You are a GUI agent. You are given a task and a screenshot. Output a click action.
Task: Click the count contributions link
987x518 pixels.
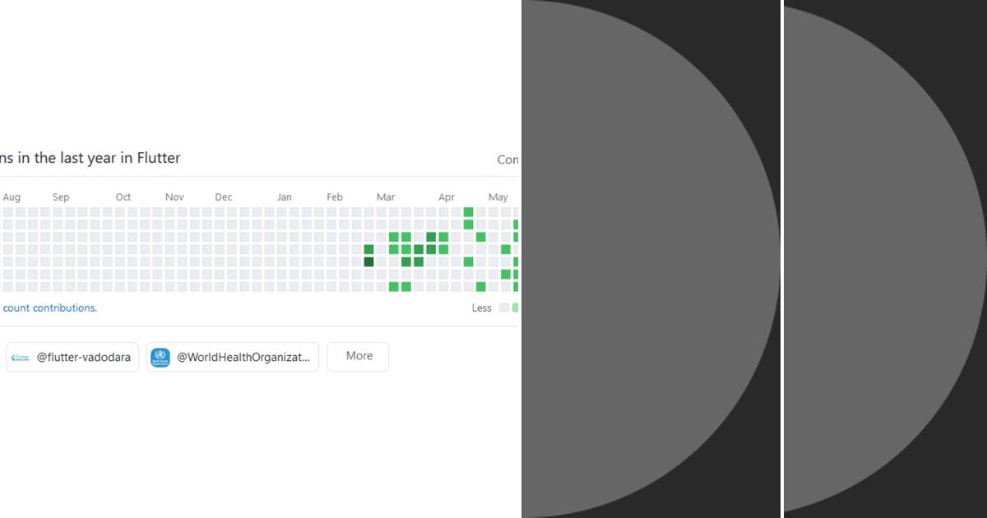[x=49, y=308]
